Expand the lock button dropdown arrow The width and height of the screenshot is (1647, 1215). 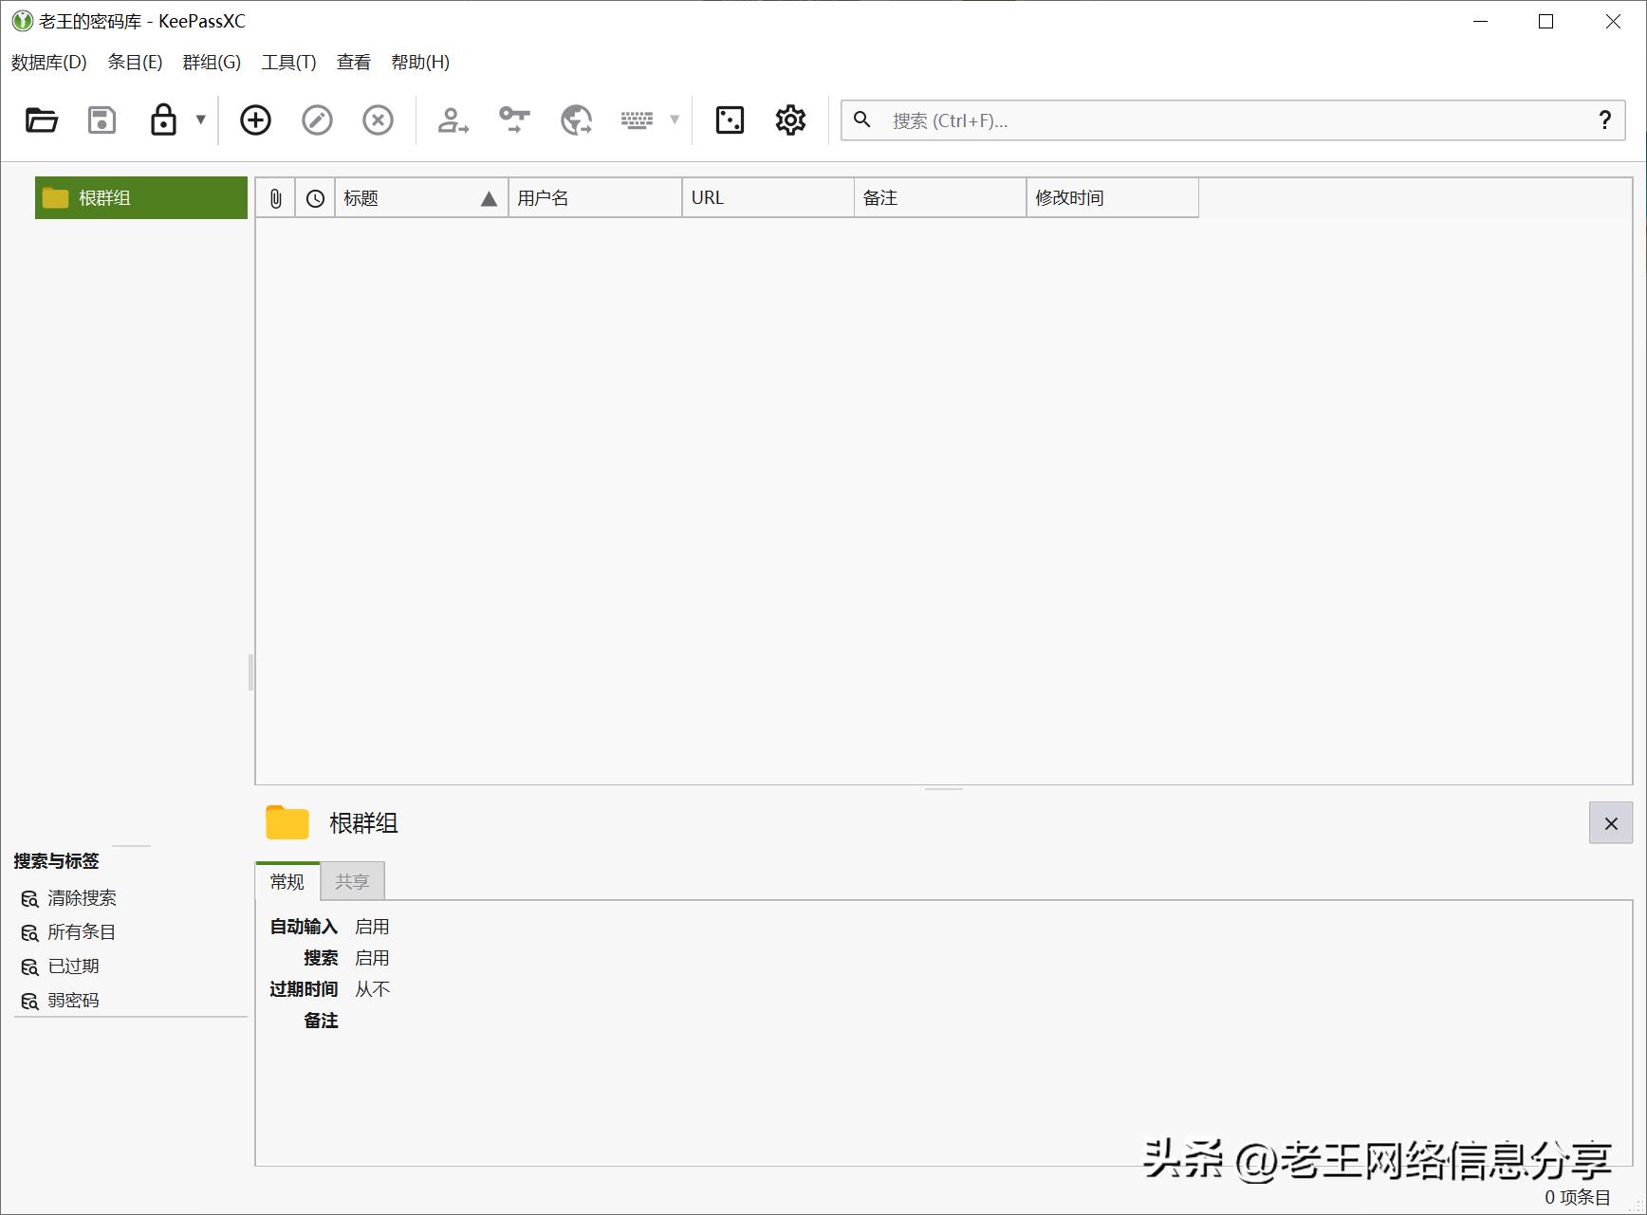200,120
